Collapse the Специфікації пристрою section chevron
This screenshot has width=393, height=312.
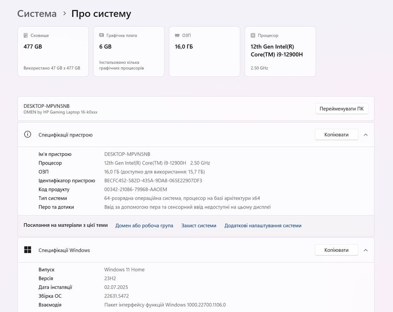(366, 135)
